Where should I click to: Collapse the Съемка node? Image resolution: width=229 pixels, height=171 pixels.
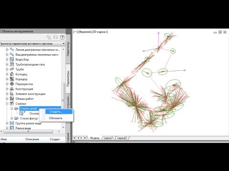click(7, 104)
